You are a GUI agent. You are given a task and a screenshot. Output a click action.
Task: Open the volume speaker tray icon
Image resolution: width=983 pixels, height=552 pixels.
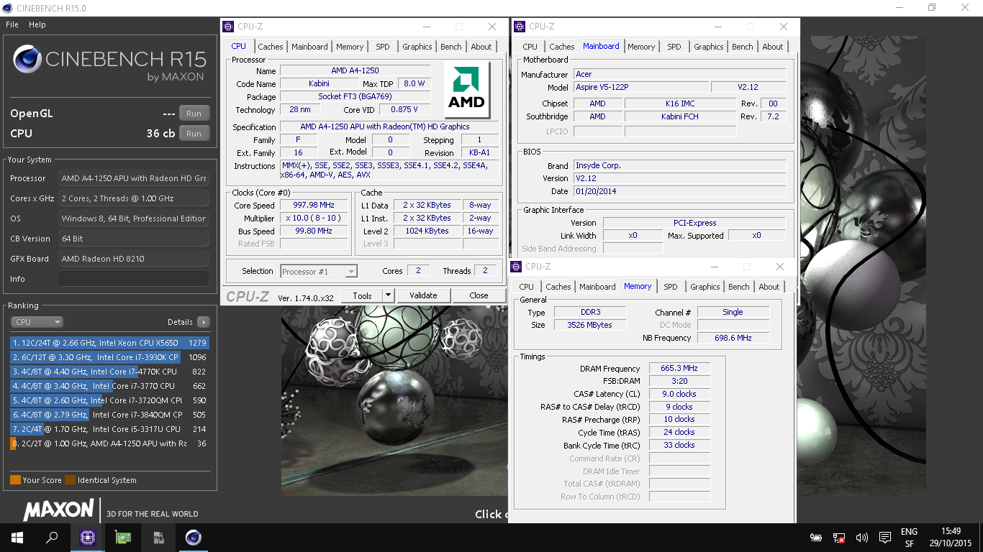(861, 538)
